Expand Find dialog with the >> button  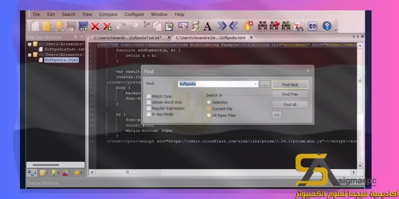[x=277, y=115]
